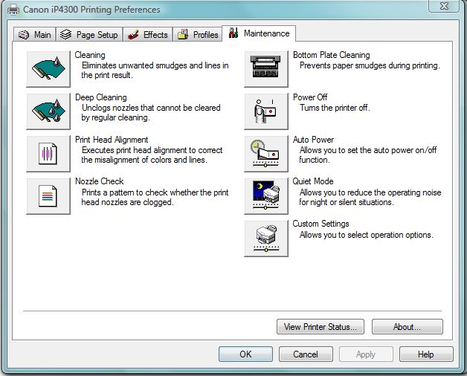Open the About dialog button
Screen dimensions: 467x376
407,326
